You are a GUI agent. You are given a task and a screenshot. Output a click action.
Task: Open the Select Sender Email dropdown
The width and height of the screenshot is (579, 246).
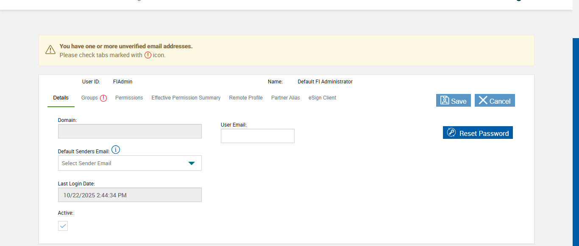[123, 163]
